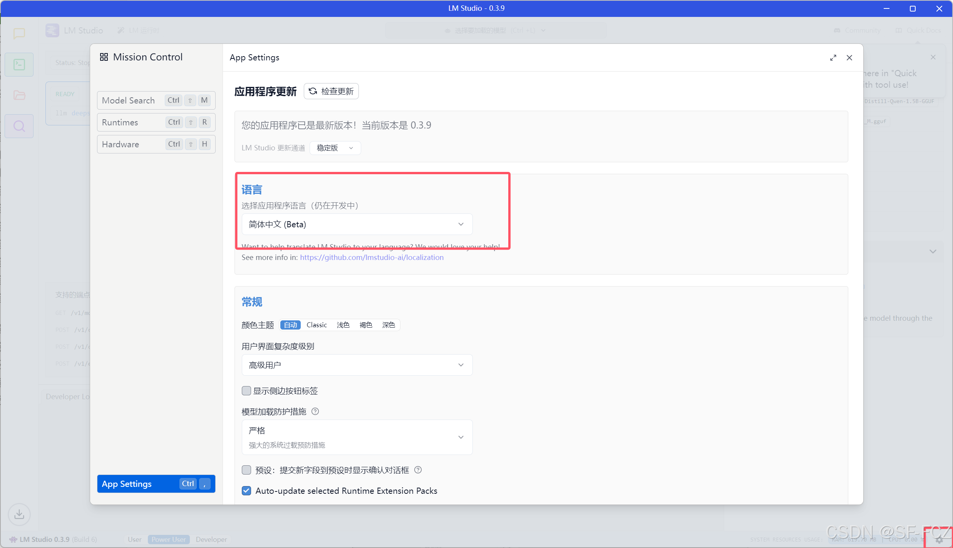Expand App Settings dialog to fullscreen

pyautogui.click(x=833, y=58)
